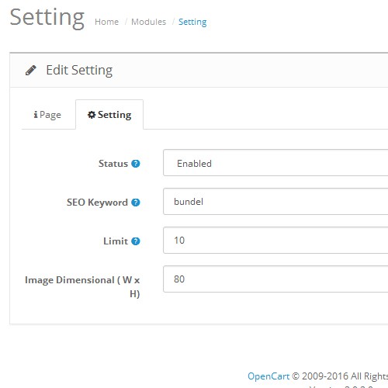Click the pencil icon beside Edit Setting
Viewport: 388px width, 388px height.
tap(31, 71)
